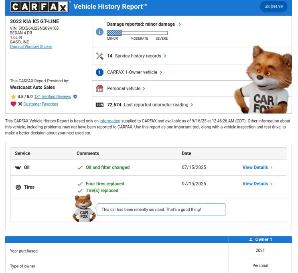Screen dimensions: 298x273
Task: Expand the damage reported minor damage chevron
Action: [180, 24]
